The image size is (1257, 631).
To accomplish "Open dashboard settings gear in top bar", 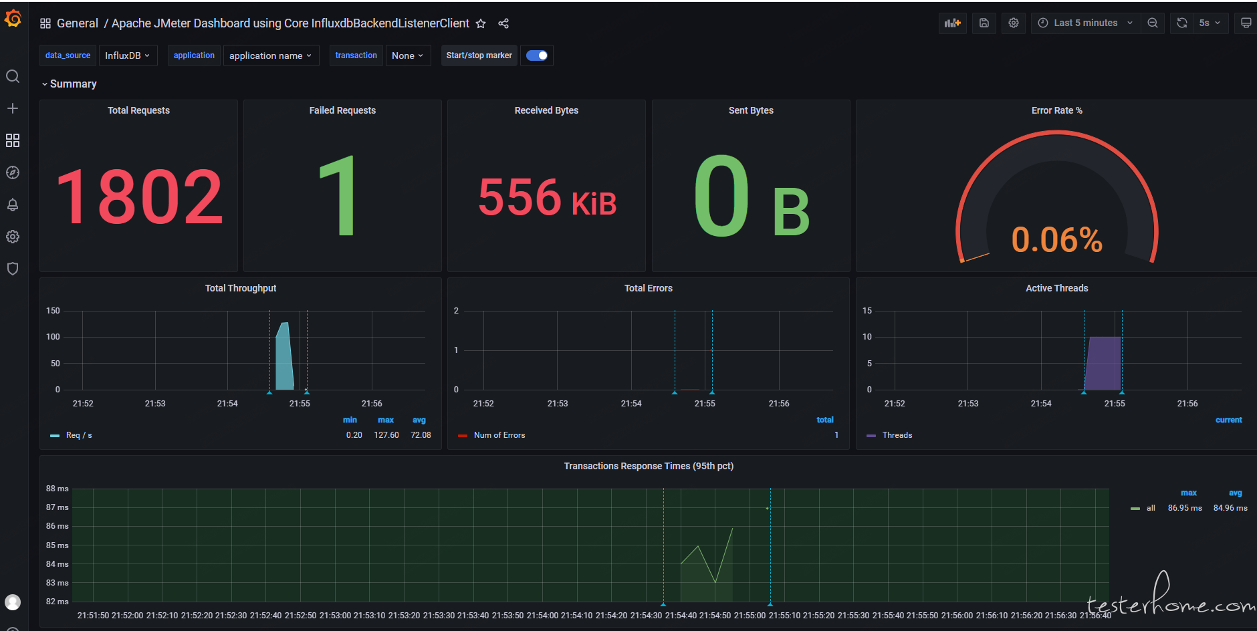I will [x=1014, y=23].
